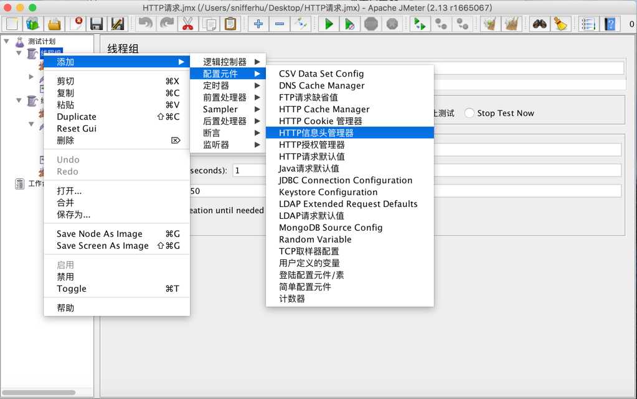The image size is (637, 399).
Task: Click the Collapse all minus icon
Action: point(280,24)
